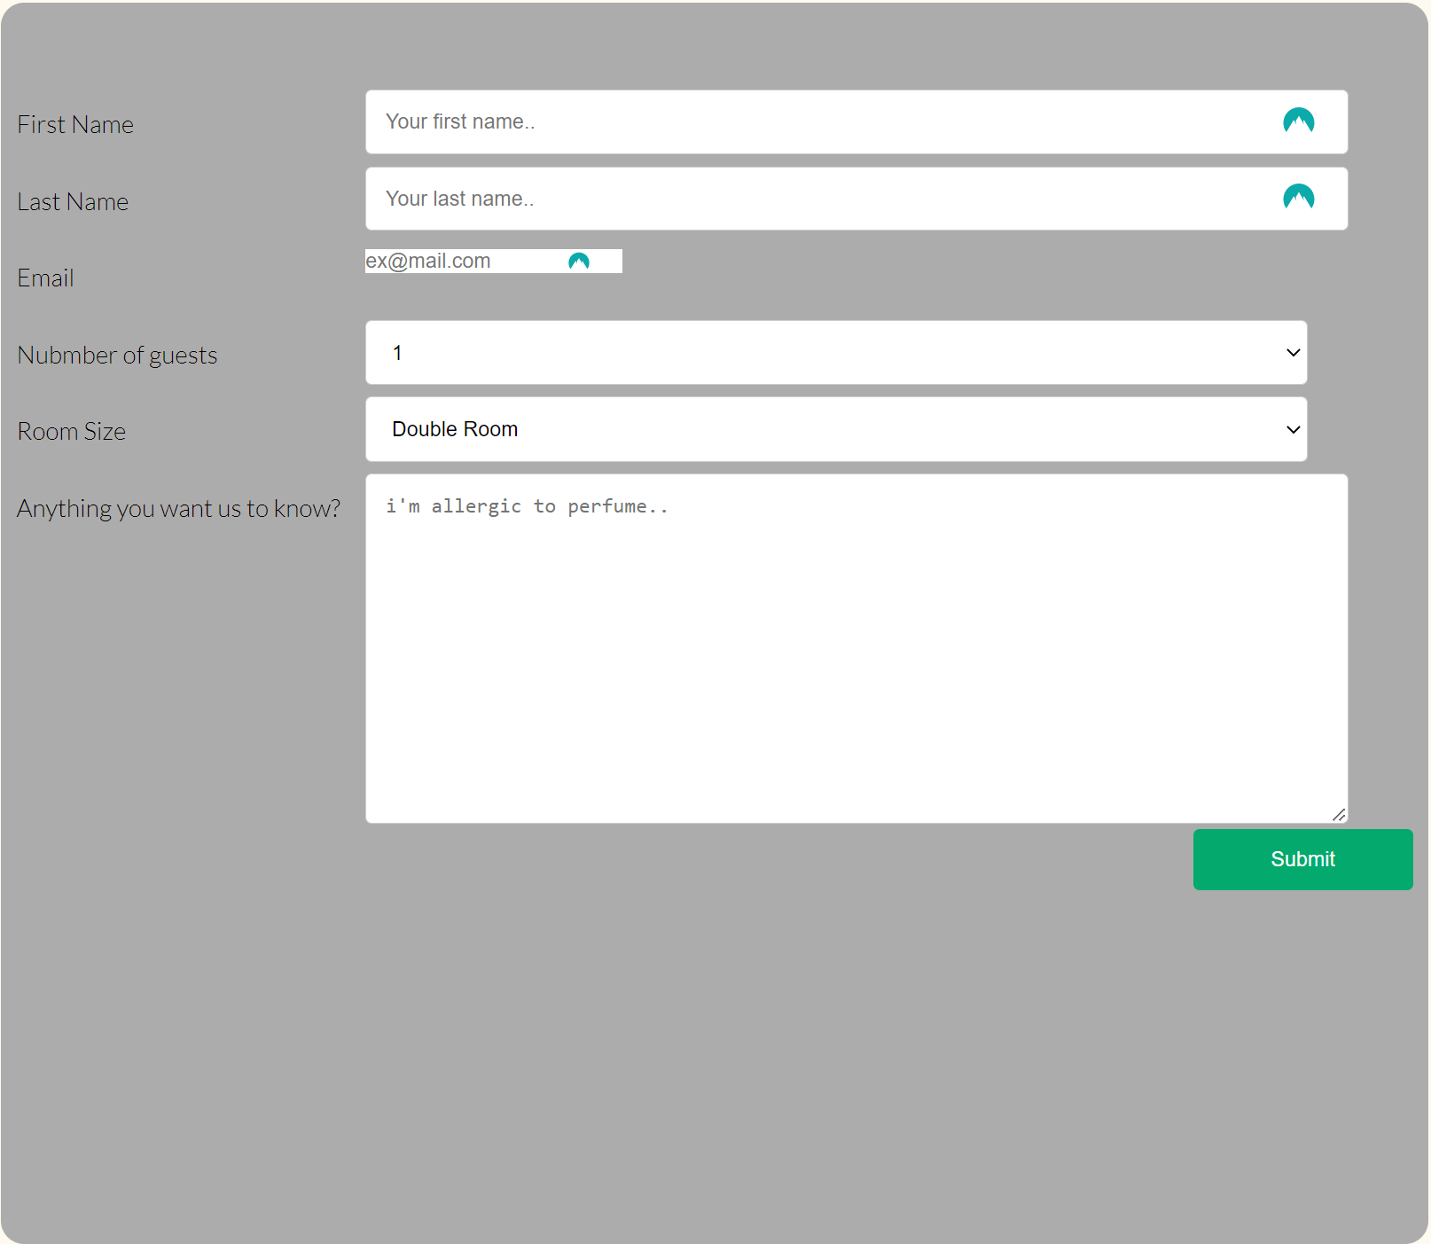Click the teal icon beside the Email input
Image resolution: width=1431 pixels, height=1244 pixels.
[579, 260]
